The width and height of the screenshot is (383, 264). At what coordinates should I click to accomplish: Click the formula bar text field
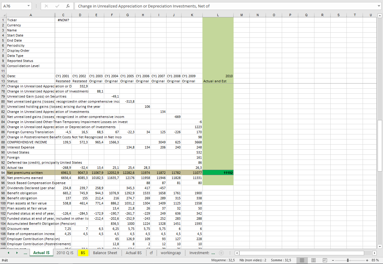(225, 6)
